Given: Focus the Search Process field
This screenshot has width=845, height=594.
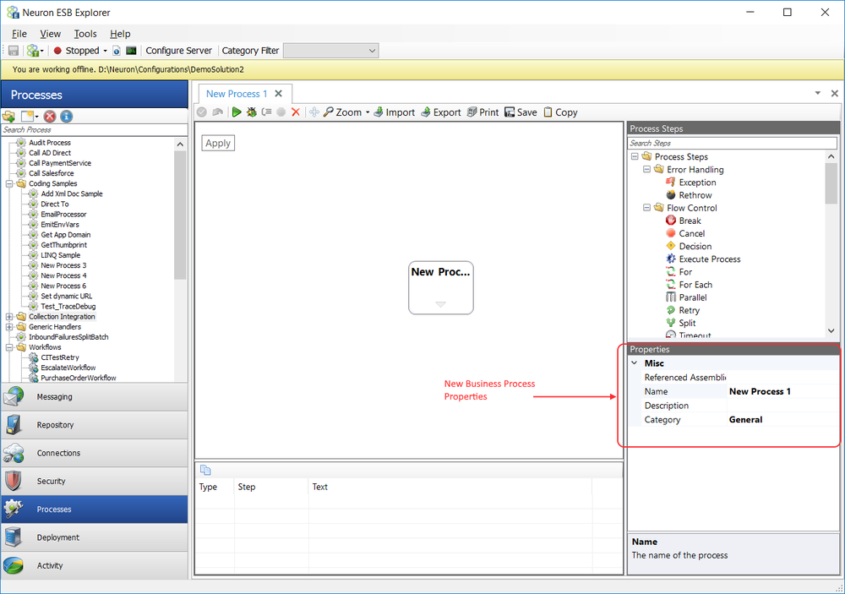Looking at the screenshot, I should click(95, 130).
